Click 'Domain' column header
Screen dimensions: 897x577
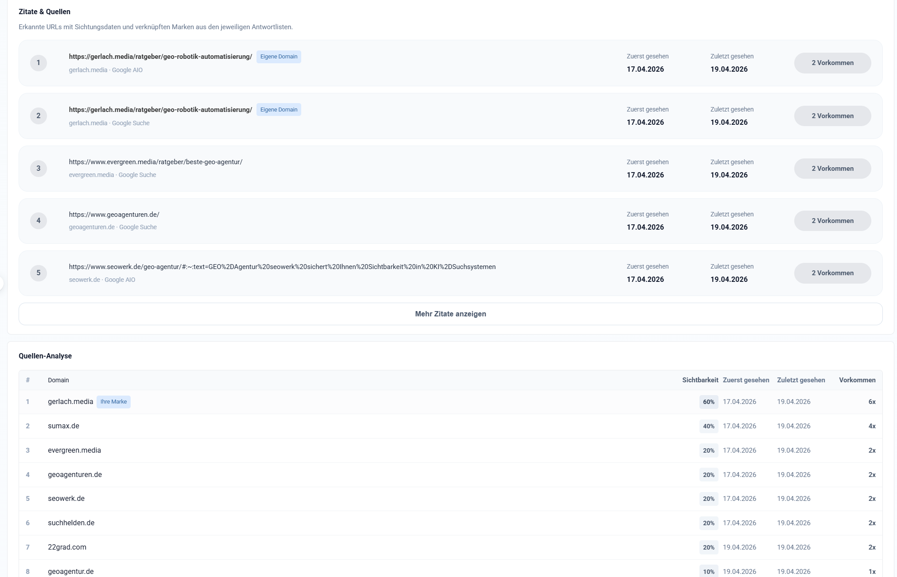tap(58, 380)
